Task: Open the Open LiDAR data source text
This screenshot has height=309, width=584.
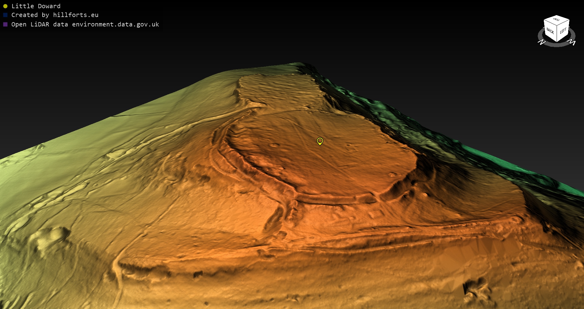Action: click(85, 24)
